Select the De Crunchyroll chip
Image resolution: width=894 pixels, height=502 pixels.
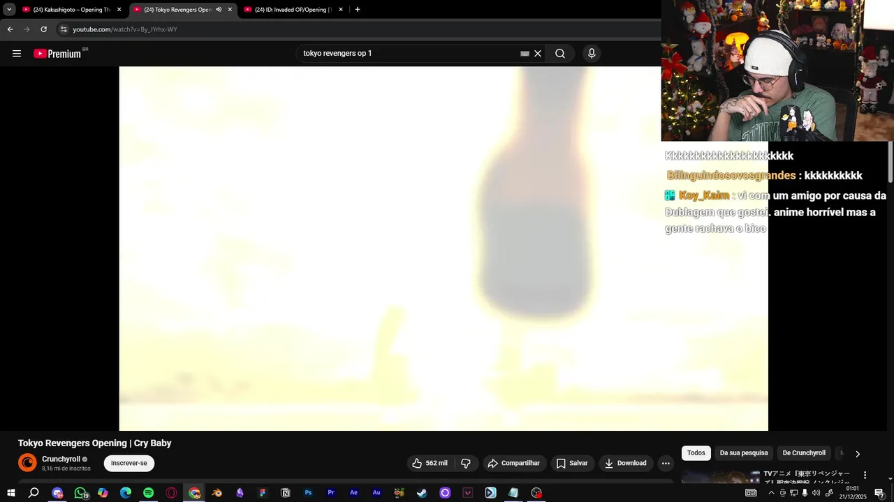[x=804, y=453]
